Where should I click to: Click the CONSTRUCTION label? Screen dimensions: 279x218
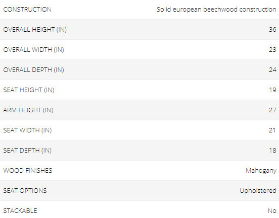point(27,10)
